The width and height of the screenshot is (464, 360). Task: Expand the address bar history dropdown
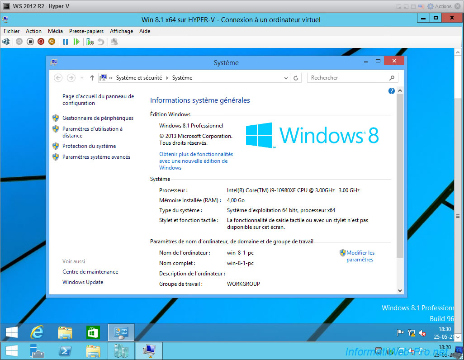[286, 78]
